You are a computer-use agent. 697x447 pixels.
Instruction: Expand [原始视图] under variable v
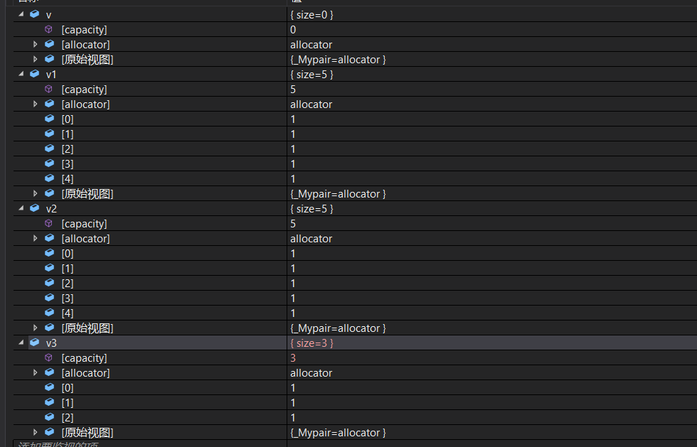tap(35, 59)
